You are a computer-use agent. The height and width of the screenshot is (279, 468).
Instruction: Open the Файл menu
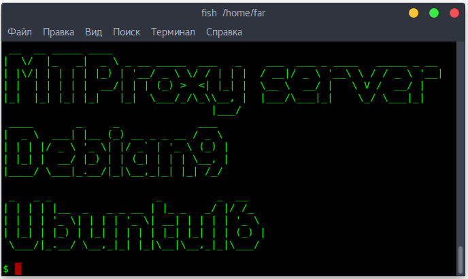pos(20,32)
